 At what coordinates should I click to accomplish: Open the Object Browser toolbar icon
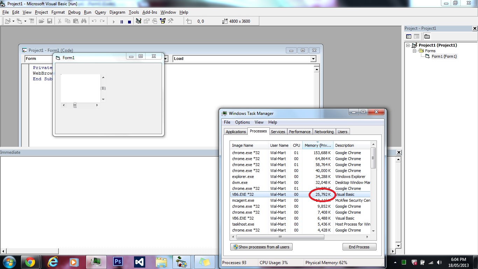pos(163,21)
